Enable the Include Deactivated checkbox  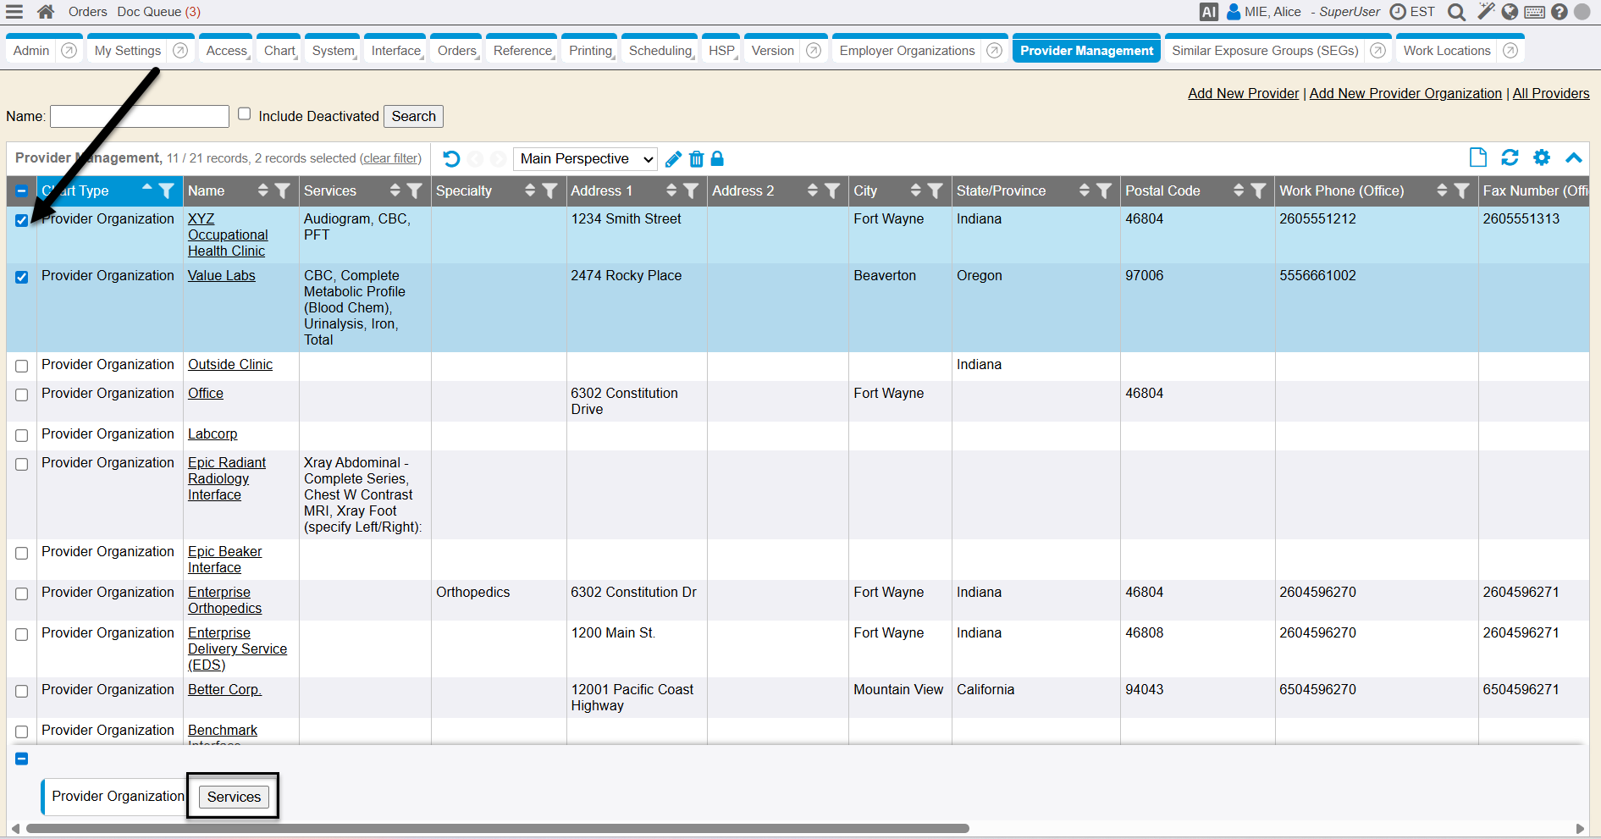click(x=245, y=114)
